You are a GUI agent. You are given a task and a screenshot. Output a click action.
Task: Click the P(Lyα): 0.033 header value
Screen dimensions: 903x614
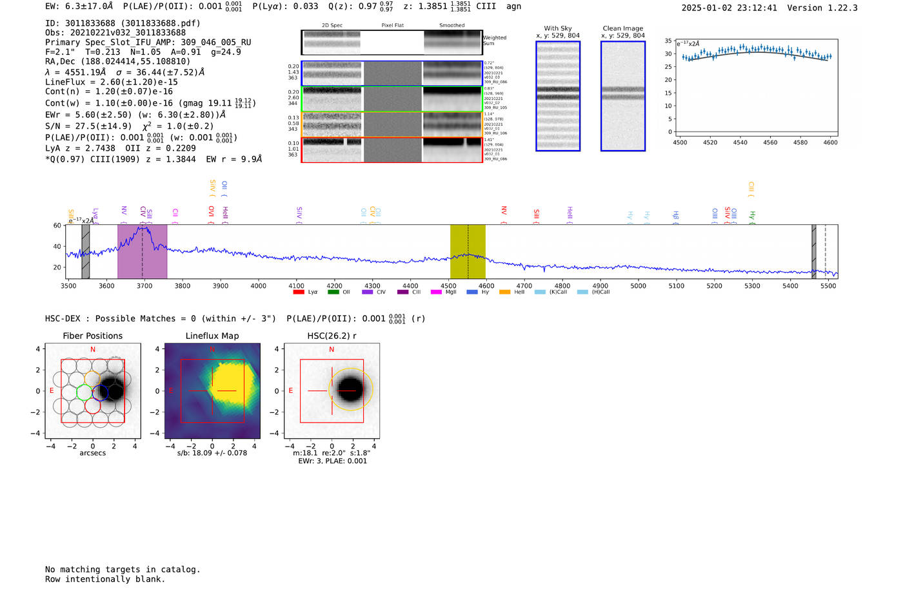(285, 6)
